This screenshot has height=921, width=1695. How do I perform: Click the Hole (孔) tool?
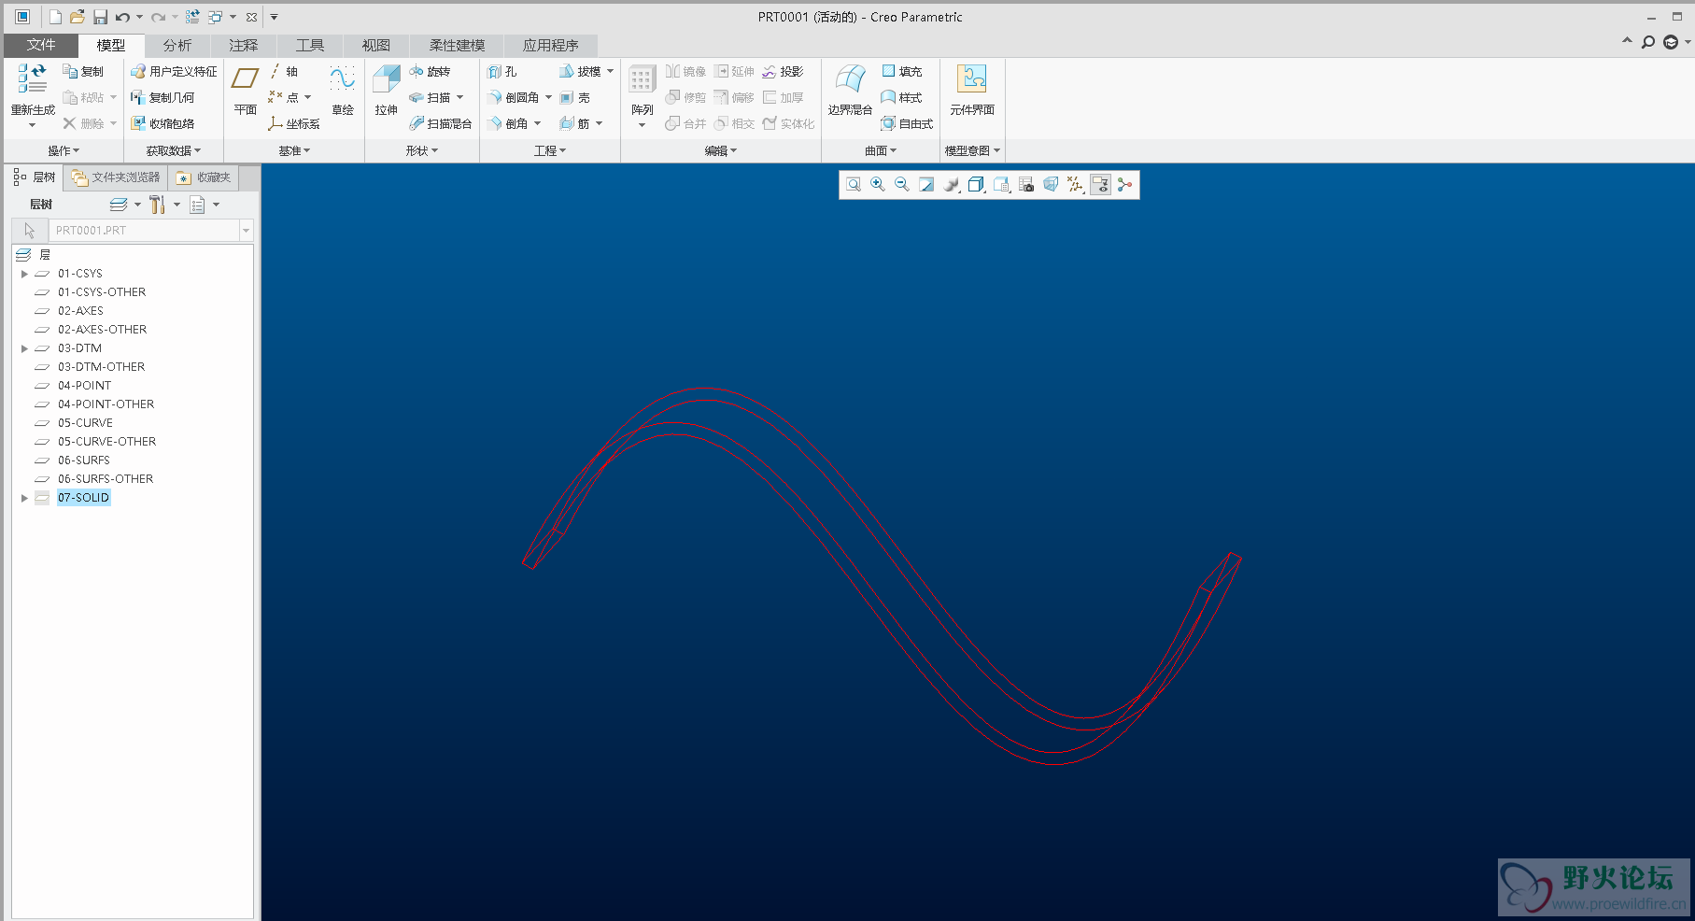[502, 71]
